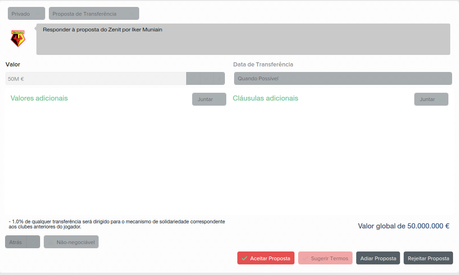
Task: Click the Cláusulas adicionais heading
Action: (x=265, y=98)
